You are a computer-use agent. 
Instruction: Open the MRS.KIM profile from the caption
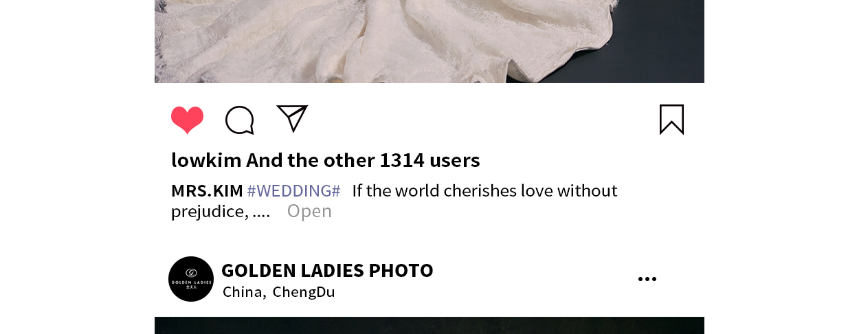207,190
